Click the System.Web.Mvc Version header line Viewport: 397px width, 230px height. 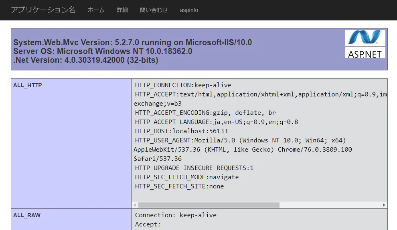click(x=132, y=42)
